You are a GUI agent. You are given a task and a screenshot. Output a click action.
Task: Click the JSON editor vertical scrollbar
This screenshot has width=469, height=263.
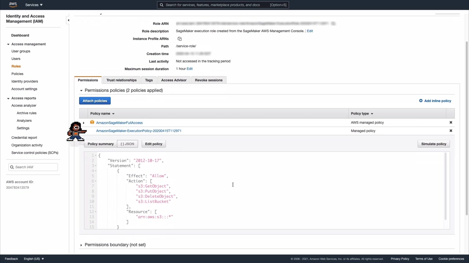[x=446, y=186]
